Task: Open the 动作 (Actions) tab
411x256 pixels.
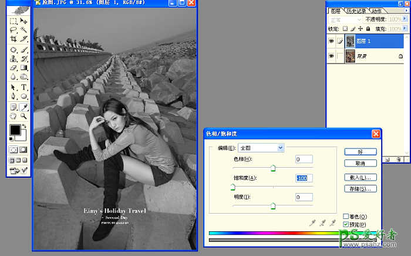Action: (x=376, y=11)
